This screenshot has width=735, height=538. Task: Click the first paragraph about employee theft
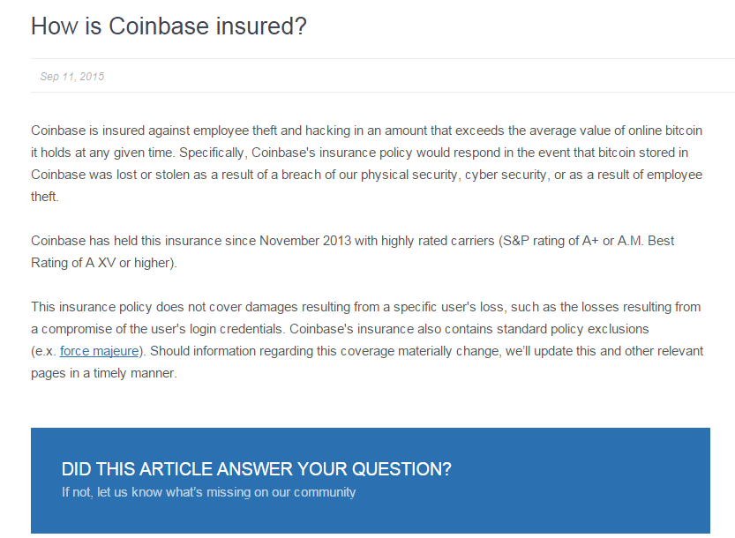click(x=367, y=163)
